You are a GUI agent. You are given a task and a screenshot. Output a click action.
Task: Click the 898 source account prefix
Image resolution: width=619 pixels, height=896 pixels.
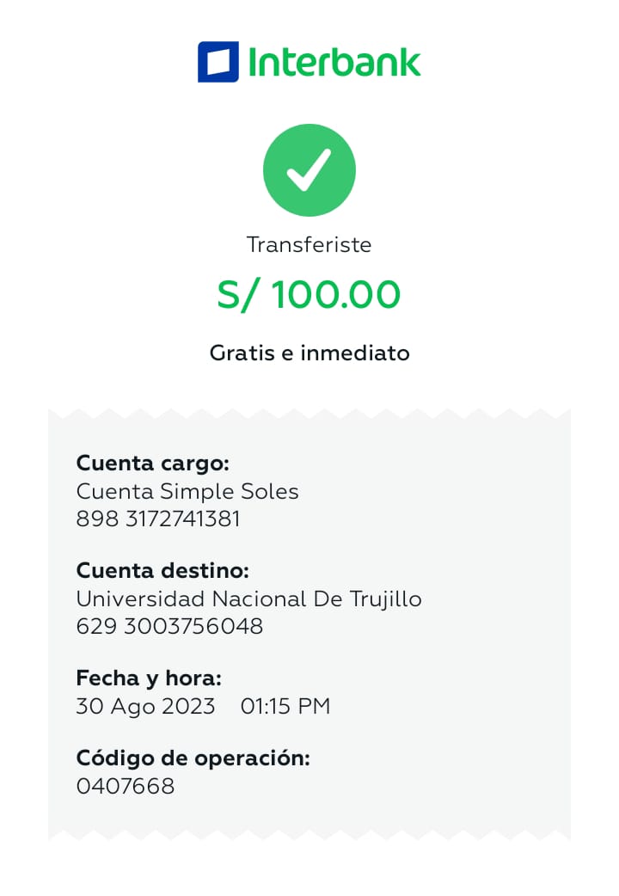[x=94, y=519]
